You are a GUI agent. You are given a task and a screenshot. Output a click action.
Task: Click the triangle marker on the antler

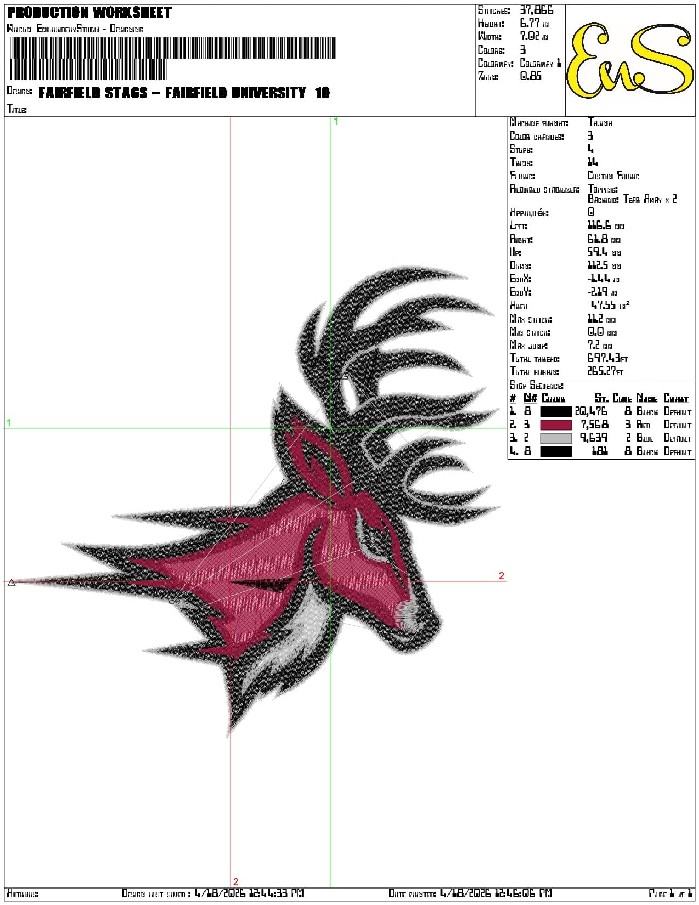point(344,376)
